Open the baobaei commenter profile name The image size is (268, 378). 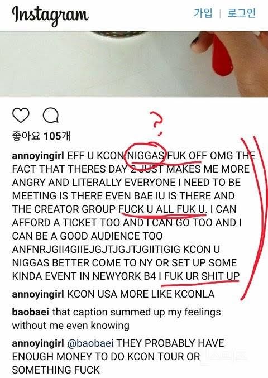click(x=31, y=312)
